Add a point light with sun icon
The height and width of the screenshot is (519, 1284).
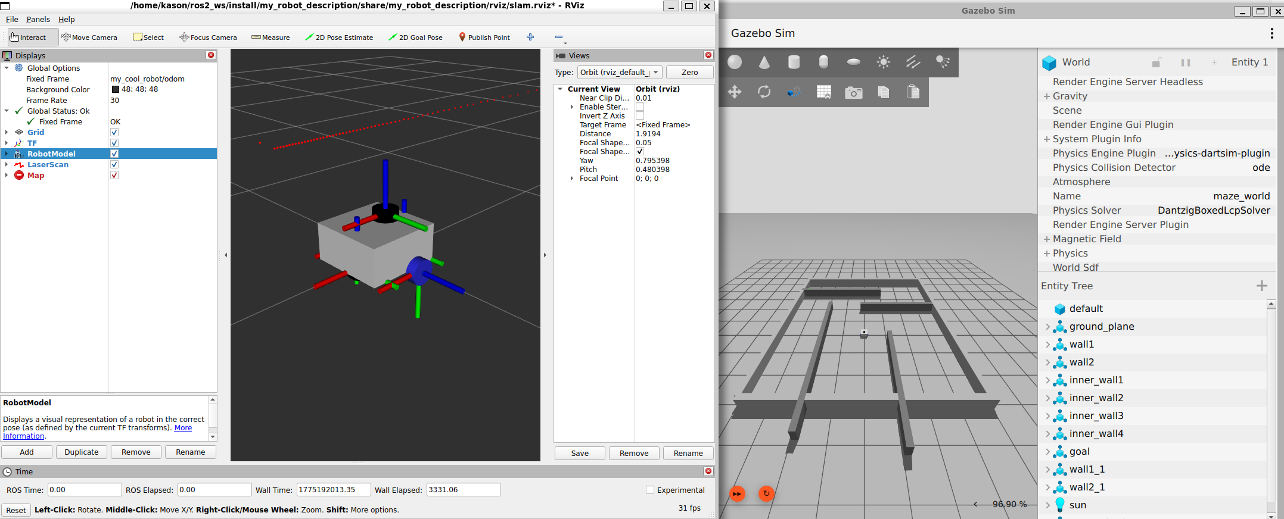tap(883, 62)
